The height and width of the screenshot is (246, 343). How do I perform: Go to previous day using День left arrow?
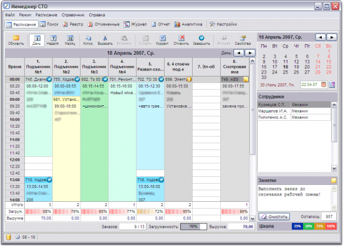[239, 53]
